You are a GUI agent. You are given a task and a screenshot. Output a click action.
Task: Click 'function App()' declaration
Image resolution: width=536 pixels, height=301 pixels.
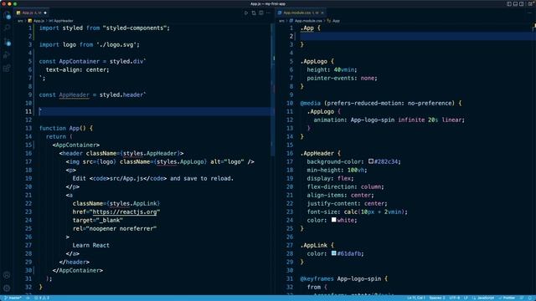click(62, 128)
